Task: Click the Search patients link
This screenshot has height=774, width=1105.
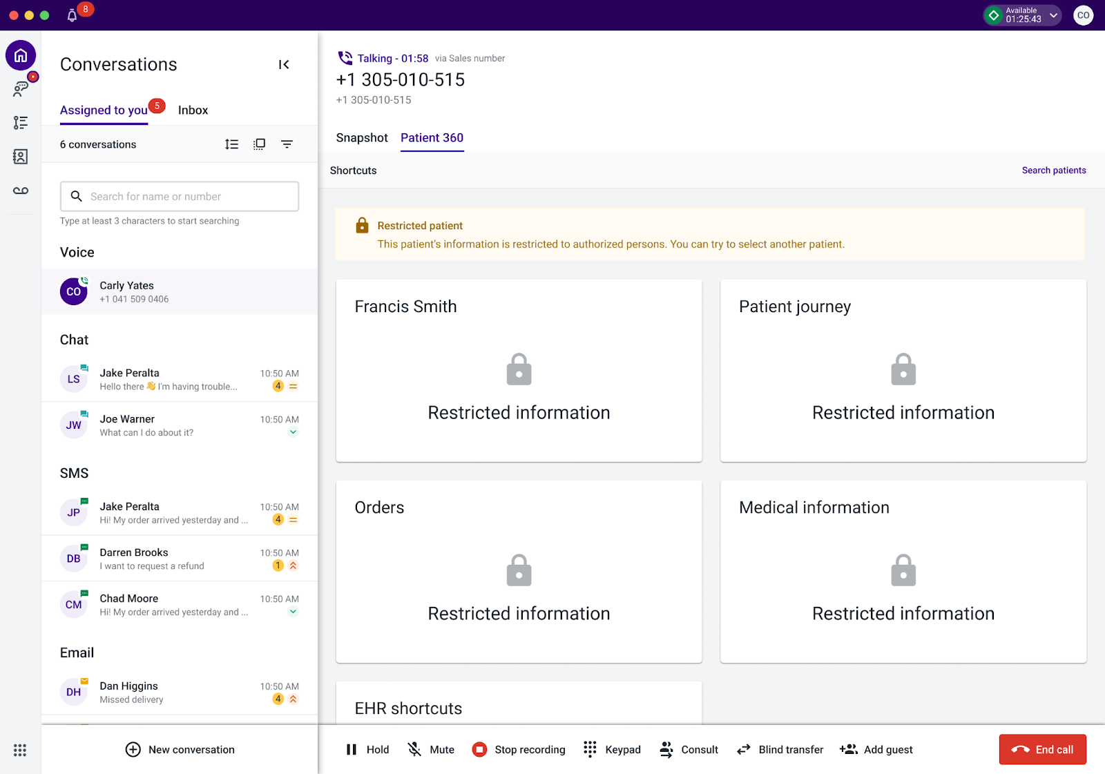Action: [1053, 170]
